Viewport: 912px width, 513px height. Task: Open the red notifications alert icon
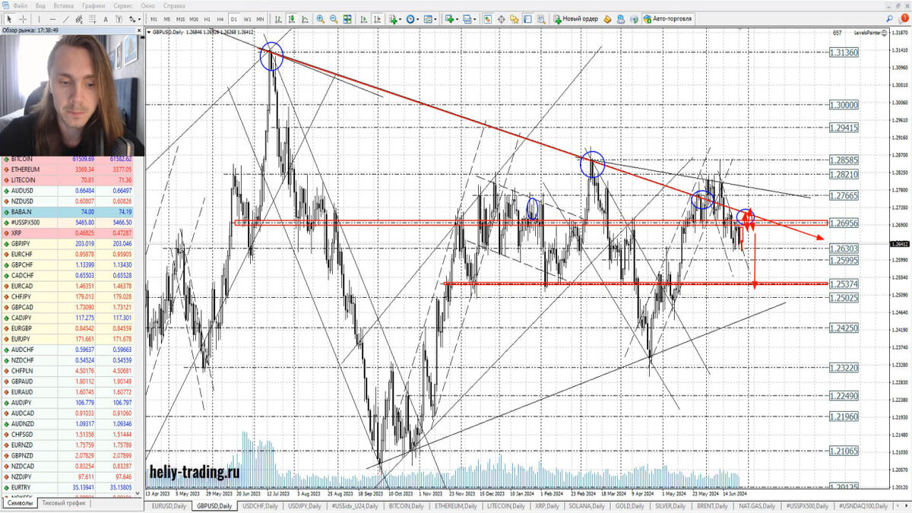click(903, 17)
